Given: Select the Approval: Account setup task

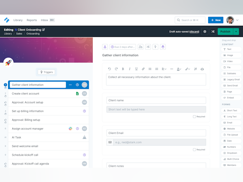Looking at the screenshot, I should click(49, 102).
